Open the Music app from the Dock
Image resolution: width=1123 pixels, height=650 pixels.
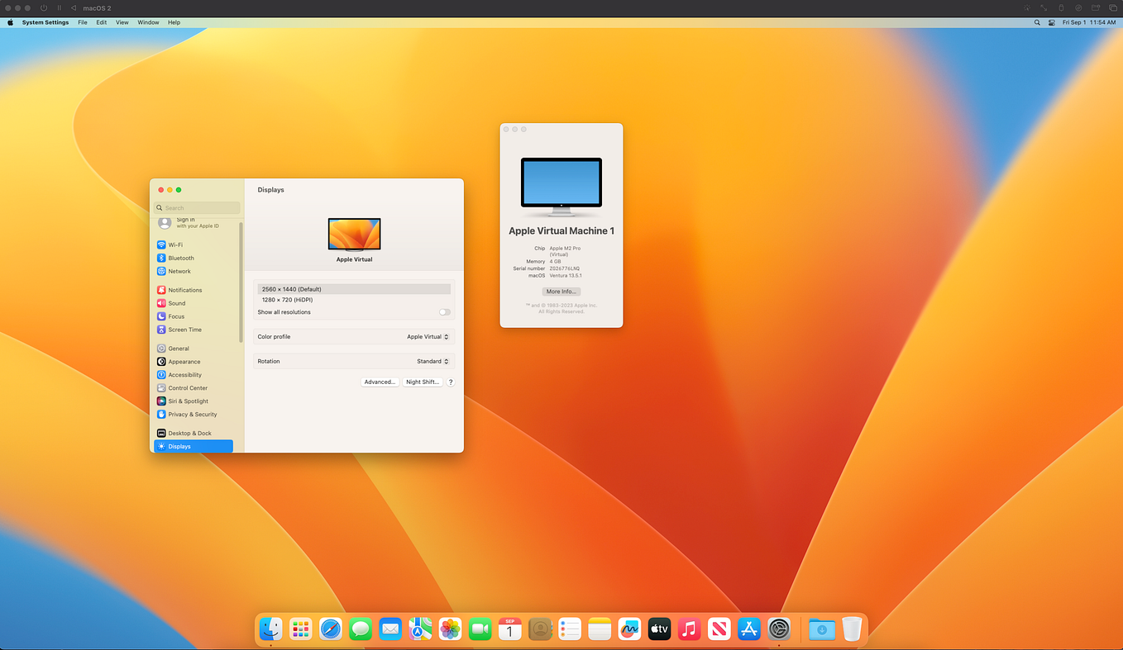[689, 629]
